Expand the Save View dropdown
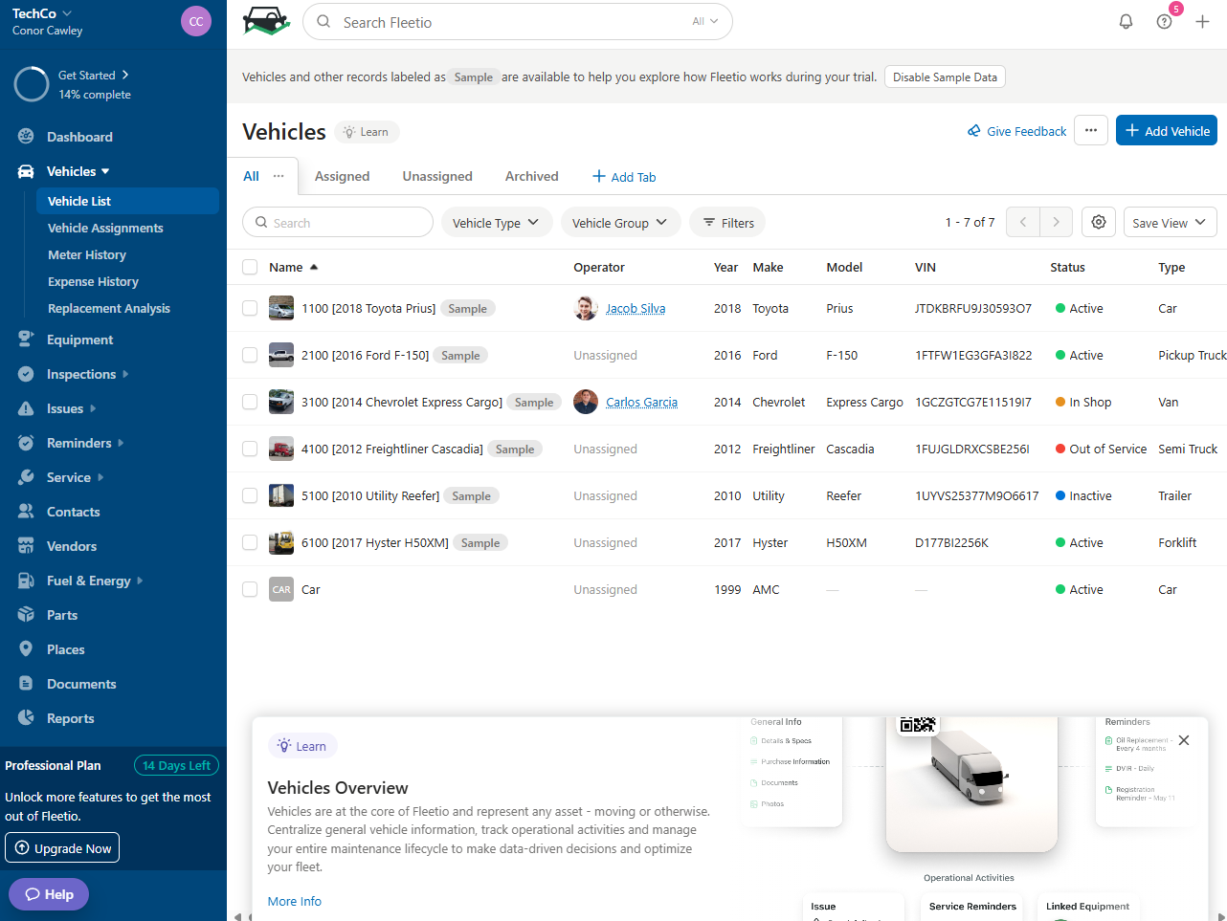1227x921 pixels. [x=1170, y=222]
